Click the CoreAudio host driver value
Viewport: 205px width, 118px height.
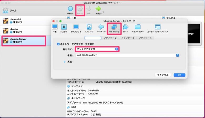click(x=93, y=90)
